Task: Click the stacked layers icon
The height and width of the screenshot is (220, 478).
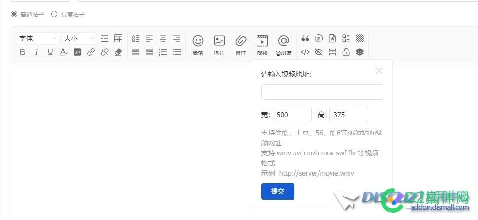Action: pos(360,52)
